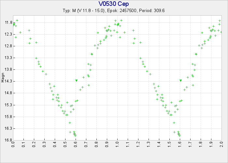
Task: Click the 0.5 phase axis tick label
Action: (65, 145)
